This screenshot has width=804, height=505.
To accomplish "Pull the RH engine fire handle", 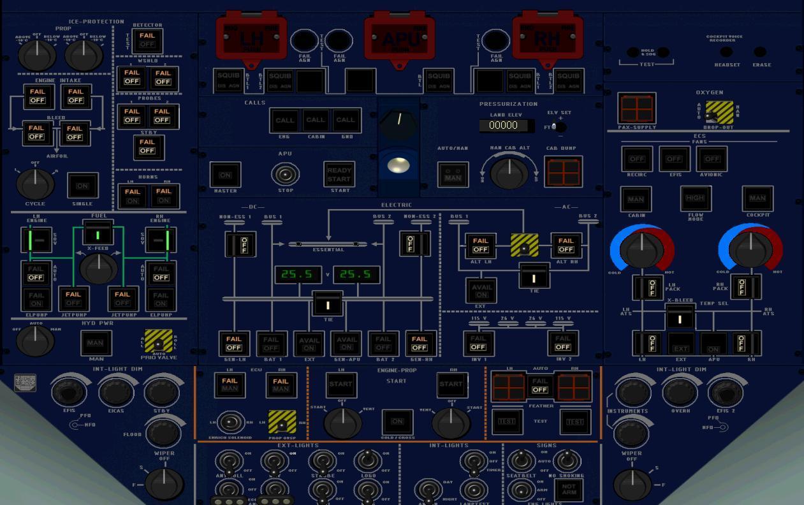I will [548, 39].
